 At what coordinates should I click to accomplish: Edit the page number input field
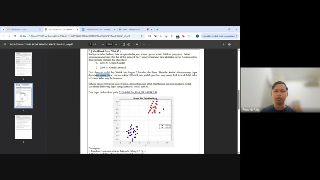(x=90, y=44)
